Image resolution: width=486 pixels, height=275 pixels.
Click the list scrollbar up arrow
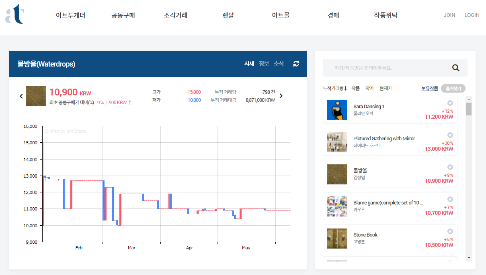click(x=469, y=99)
